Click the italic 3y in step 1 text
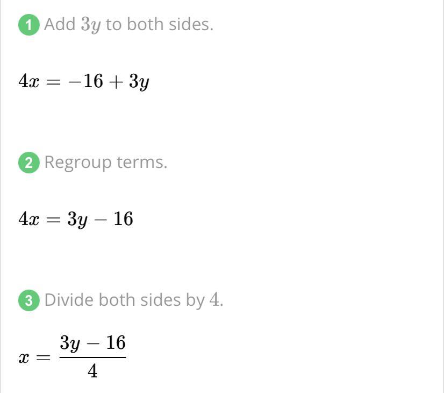This screenshot has width=444, height=393. coord(91,25)
